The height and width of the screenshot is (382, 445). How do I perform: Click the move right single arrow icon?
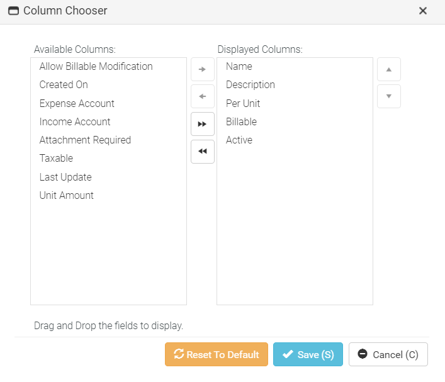tap(202, 69)
